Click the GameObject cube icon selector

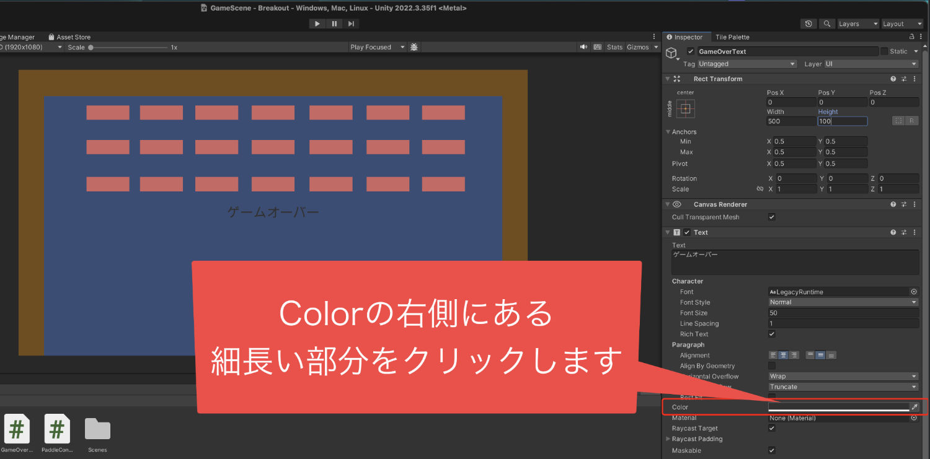pyautogui.click(x=671, y=54)
